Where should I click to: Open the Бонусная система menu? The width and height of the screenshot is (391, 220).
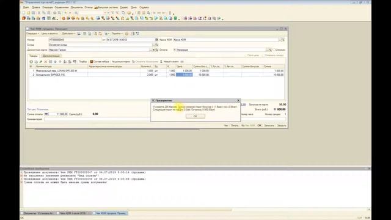(x=106, y=7)
